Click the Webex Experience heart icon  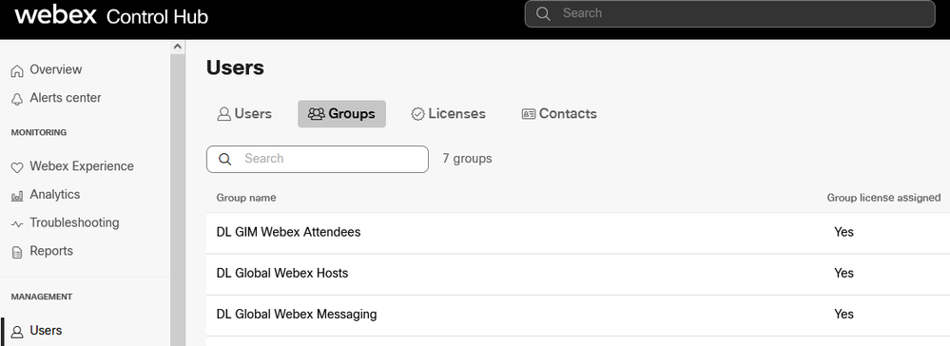(17, 167)
